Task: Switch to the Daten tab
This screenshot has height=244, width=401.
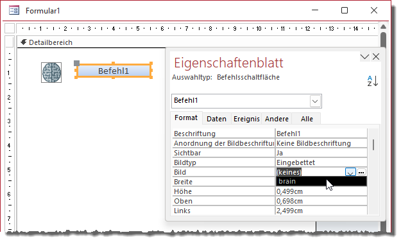Action: point(217,119)
